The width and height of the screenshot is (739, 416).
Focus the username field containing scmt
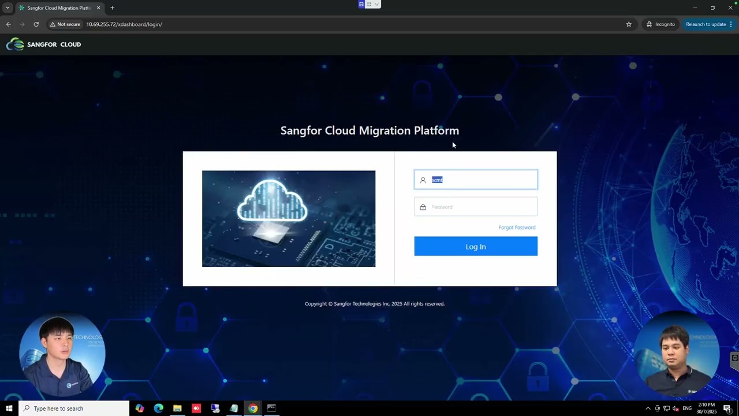pyautogui.click(x=476, y=180)
